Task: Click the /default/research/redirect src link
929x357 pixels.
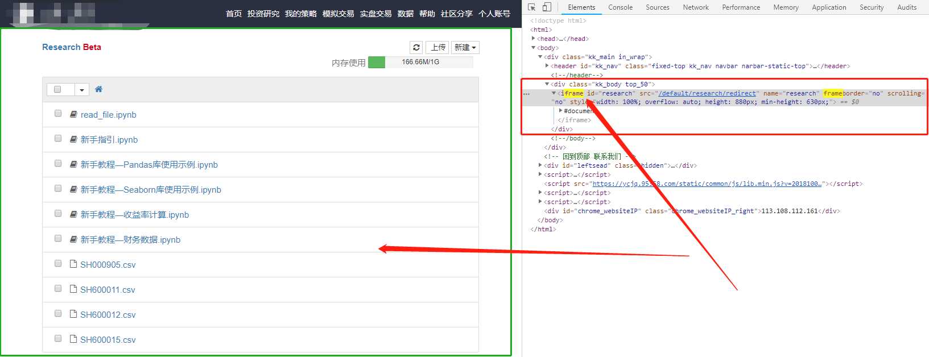Action: click(x=707, y=93)
